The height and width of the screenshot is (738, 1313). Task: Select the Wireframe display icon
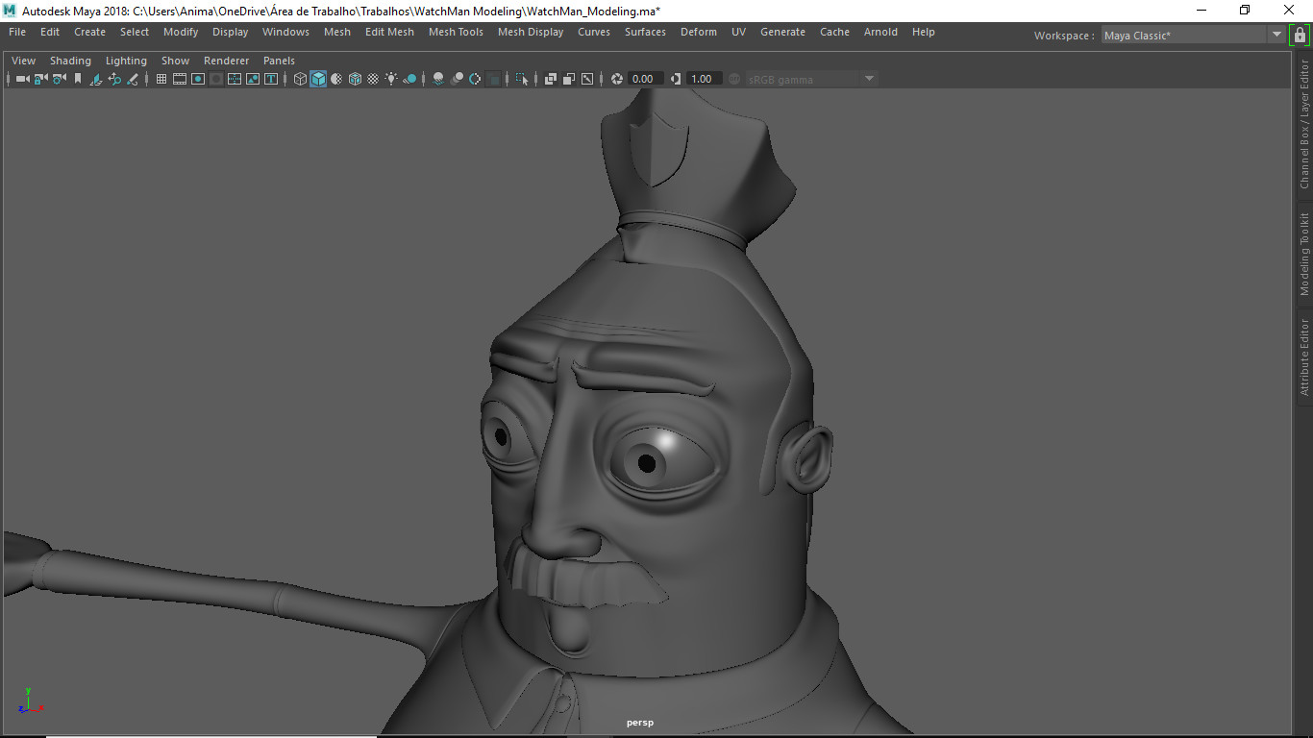tap(300, 79)
